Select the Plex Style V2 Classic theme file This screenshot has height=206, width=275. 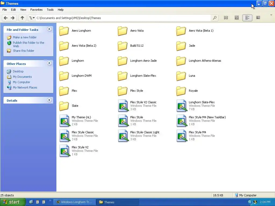point(137,106)
